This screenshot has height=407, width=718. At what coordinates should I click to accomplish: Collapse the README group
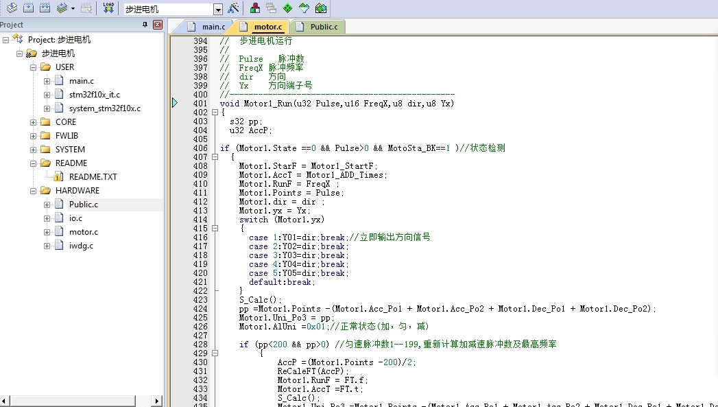pos(33,163)
